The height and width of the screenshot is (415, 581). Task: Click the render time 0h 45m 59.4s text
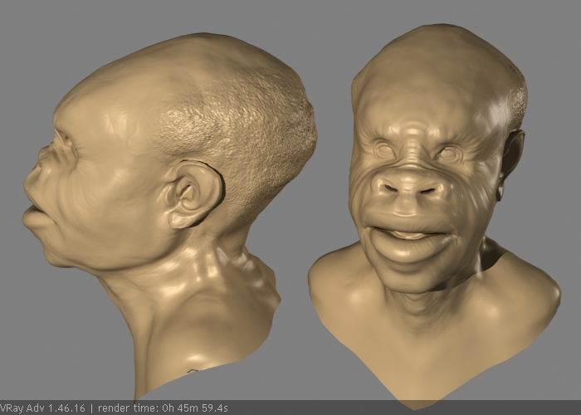coord(163,408)
